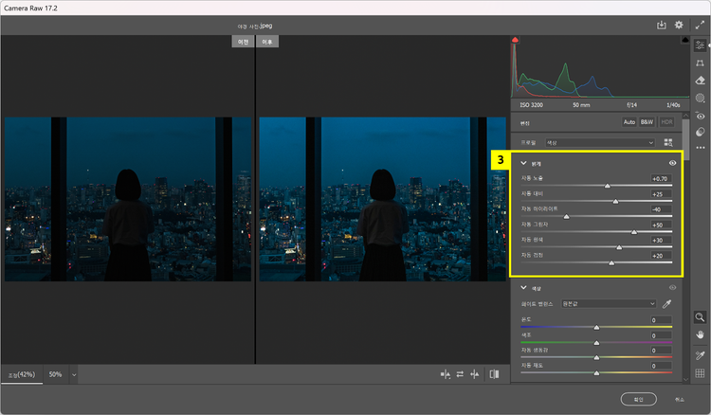Toggle visibility eye of the 밝게 panel
The height and width of the screenshot is (415, 711).
tap(672, 163)
